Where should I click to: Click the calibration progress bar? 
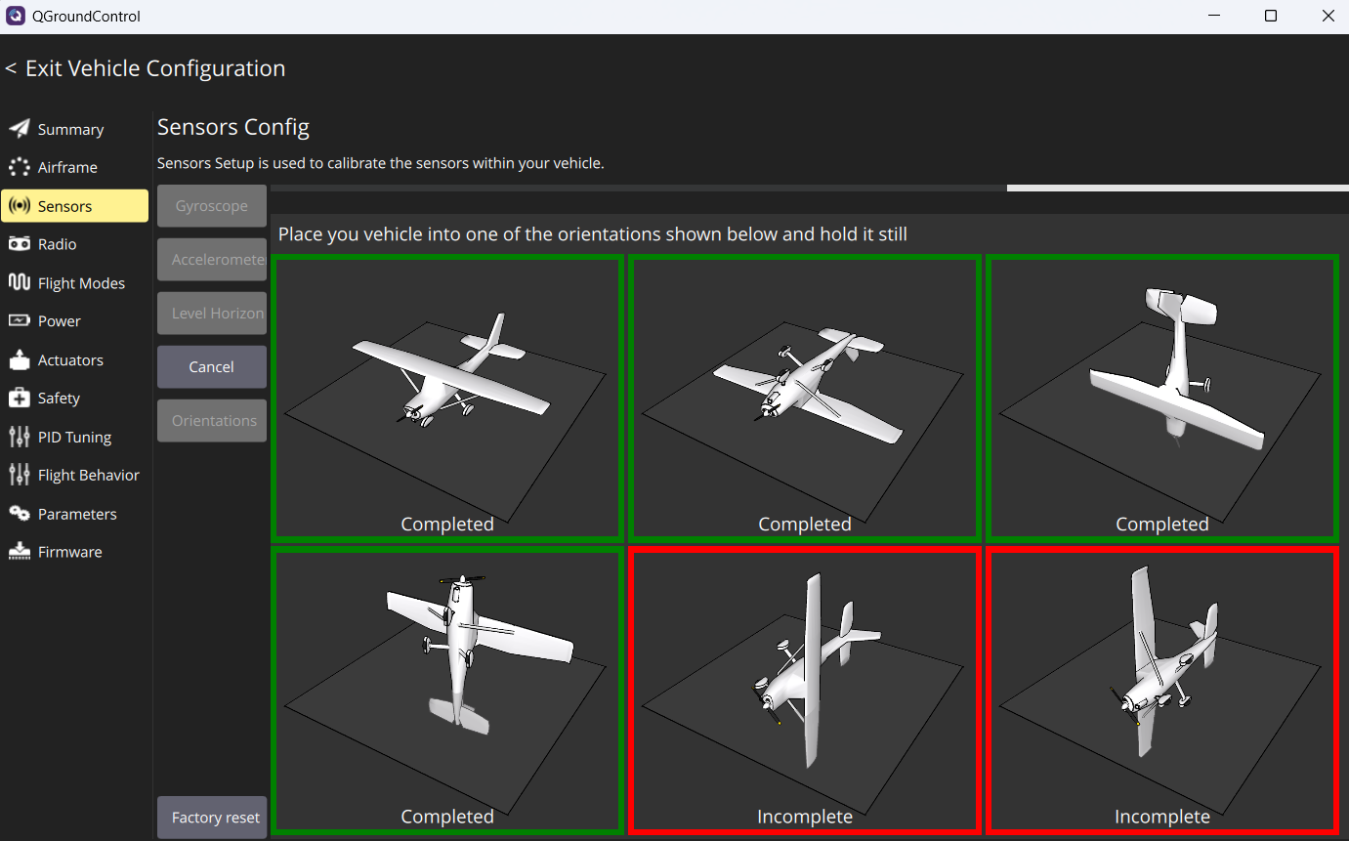pyautogui.click(x=809, y=188)
